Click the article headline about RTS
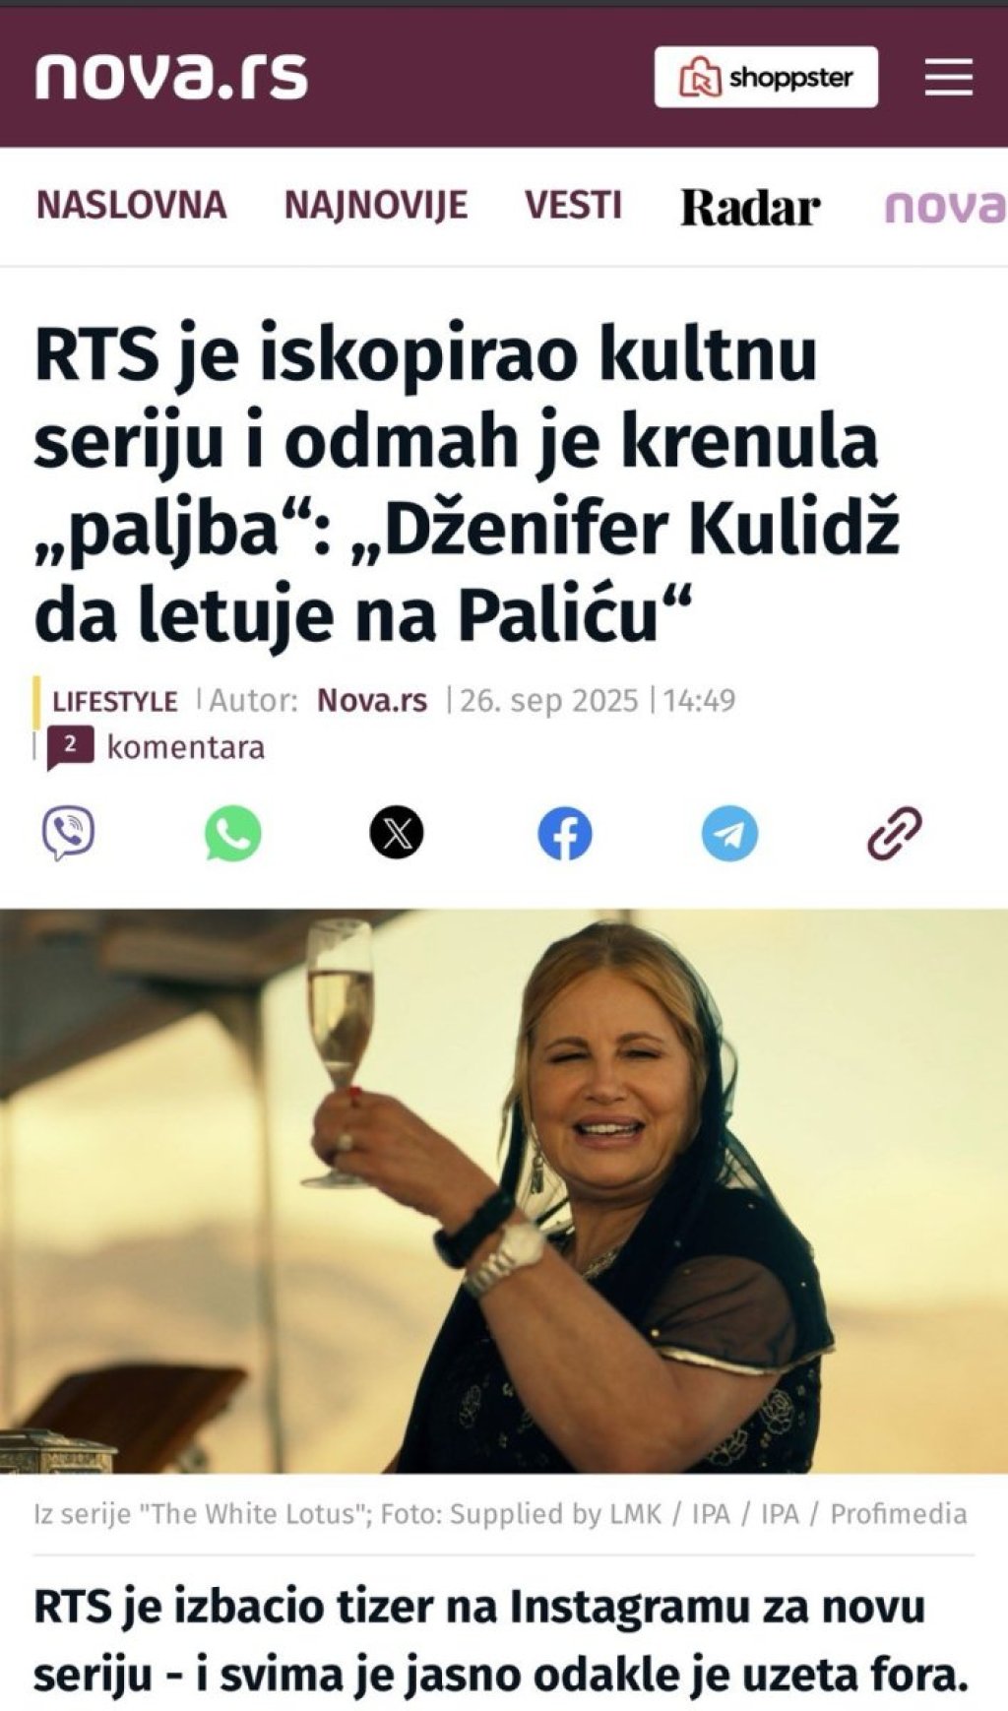 [468, 484]
